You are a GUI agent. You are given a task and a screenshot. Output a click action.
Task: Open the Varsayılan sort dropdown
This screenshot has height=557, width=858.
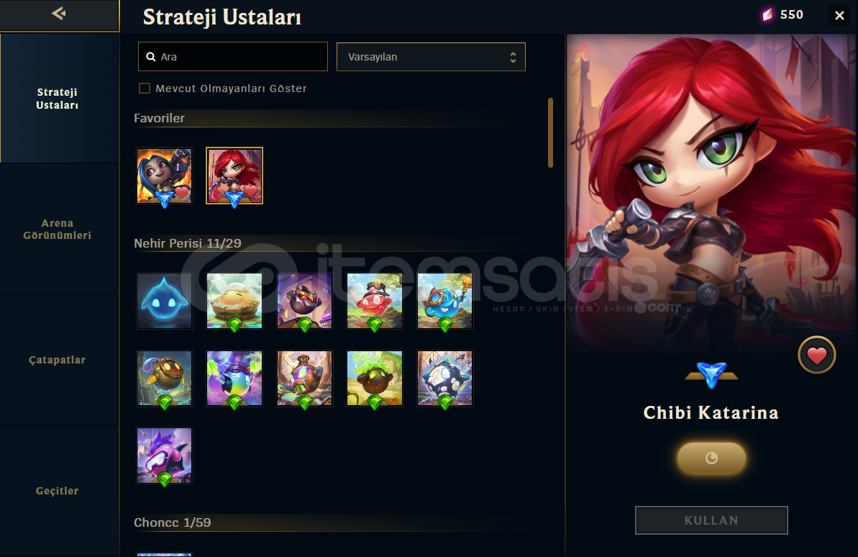point(431,57)
